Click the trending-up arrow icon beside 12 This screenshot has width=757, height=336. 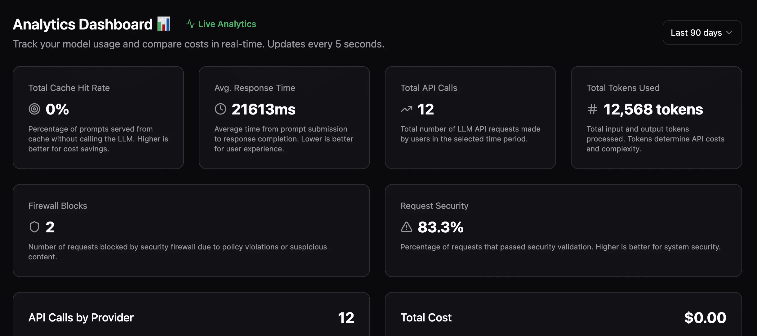[406, 109]
